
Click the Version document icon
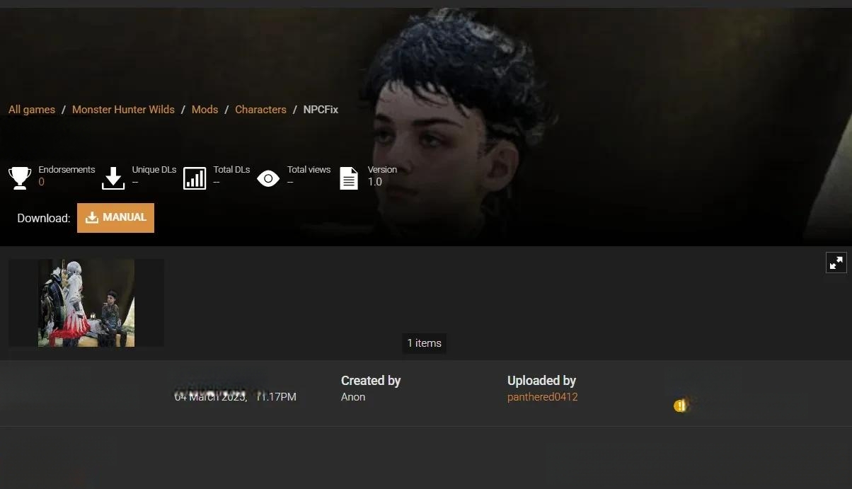click(349, 178)
